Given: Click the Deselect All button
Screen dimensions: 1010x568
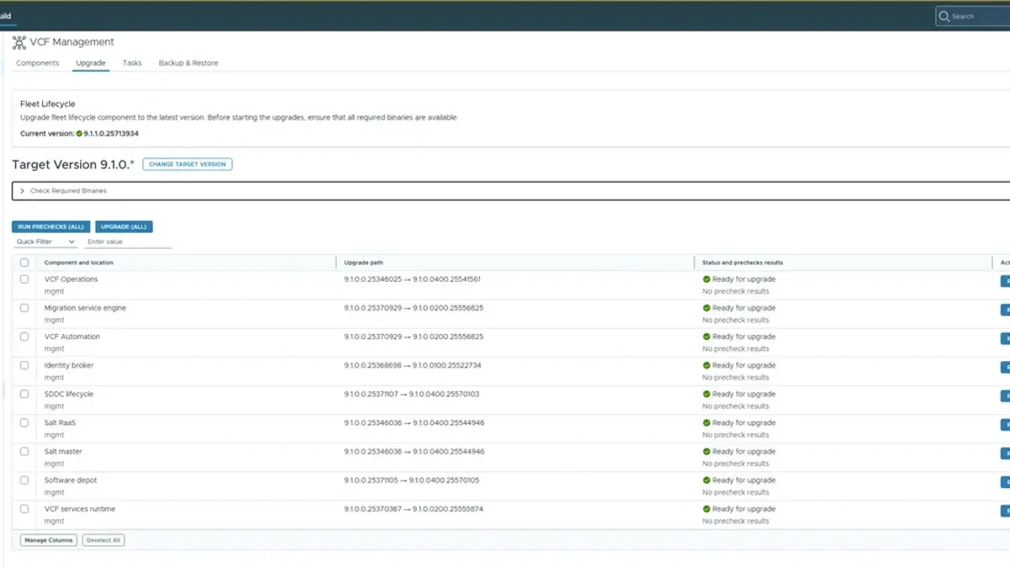Looking at the screenshot, I should pyautogui.click(x=104, y=540).
